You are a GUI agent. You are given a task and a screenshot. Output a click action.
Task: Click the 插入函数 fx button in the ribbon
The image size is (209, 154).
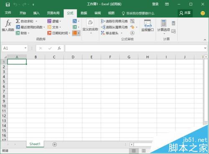[x=8, y=25]
